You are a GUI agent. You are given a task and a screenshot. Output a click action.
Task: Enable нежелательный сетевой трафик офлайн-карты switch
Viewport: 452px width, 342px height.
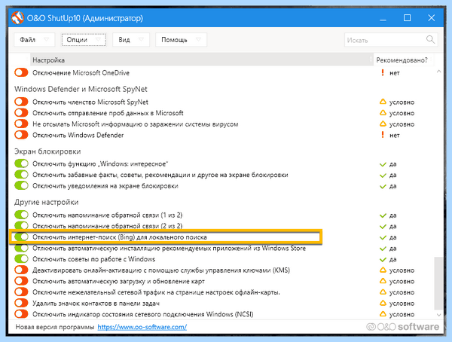coord(21,292)
